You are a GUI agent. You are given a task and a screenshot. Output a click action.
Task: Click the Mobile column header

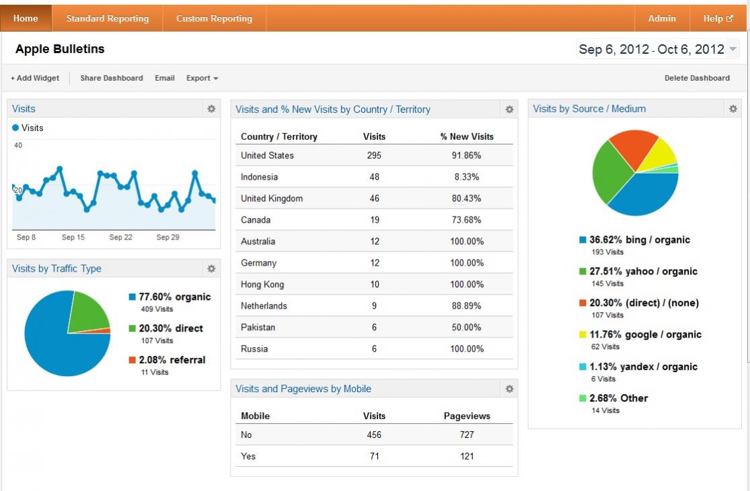(x=255, y=416)
